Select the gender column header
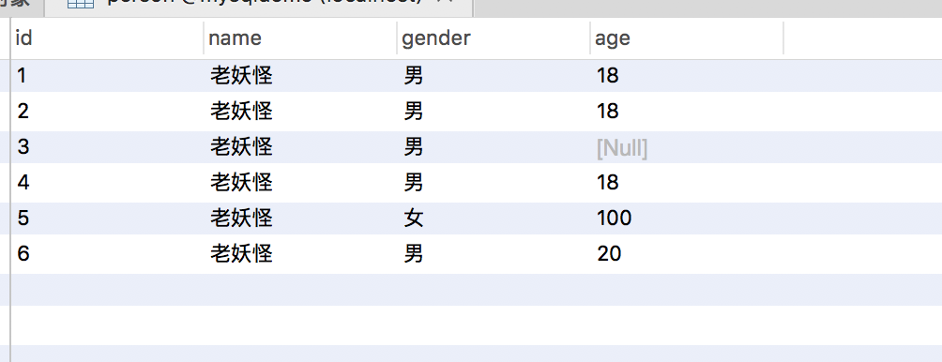This screenshot has height=362, width=942. [494, 38]
